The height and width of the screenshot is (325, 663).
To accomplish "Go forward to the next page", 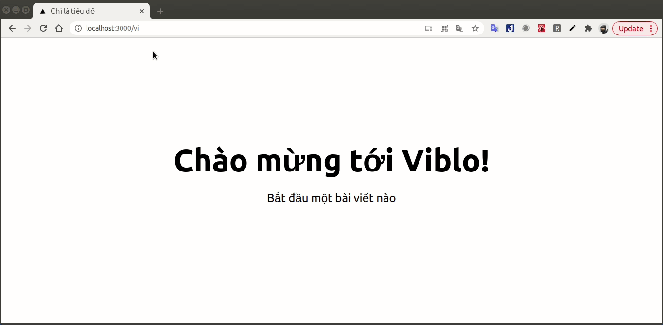I will pyautogui.click(x=28, y=28).
